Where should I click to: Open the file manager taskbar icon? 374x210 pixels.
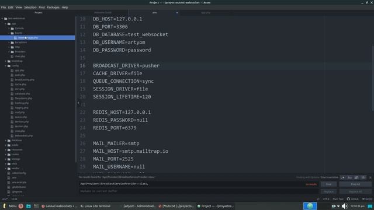(29, 206)
